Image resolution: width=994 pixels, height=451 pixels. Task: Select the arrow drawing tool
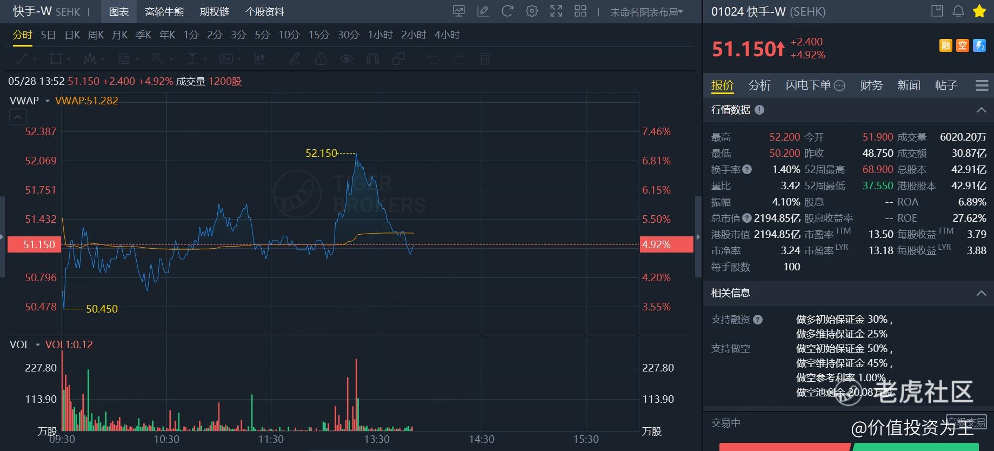tap(158, 58)
